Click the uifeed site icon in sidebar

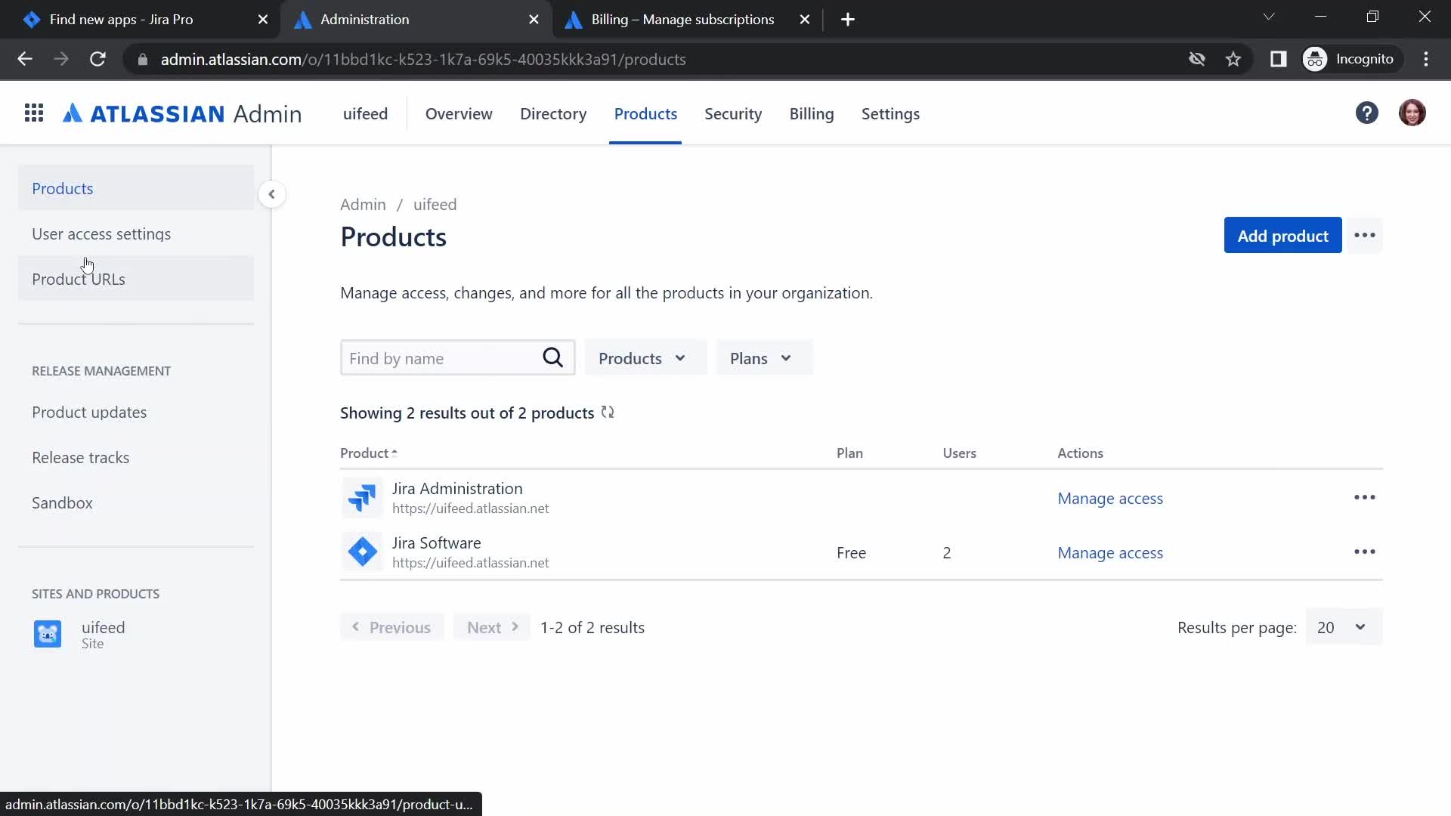48,634
